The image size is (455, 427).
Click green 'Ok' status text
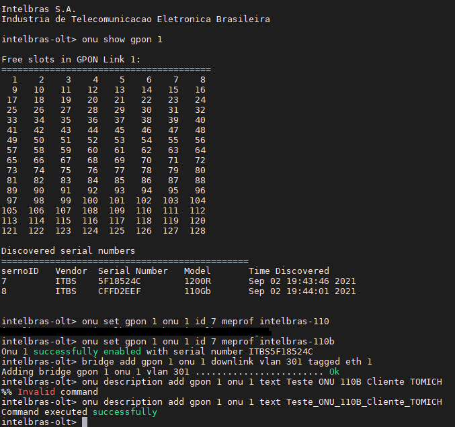[x=334, y=372]
